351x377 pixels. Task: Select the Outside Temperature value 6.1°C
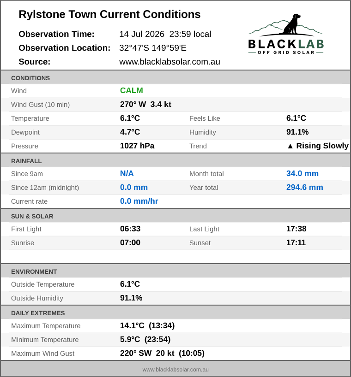[130, 284]
